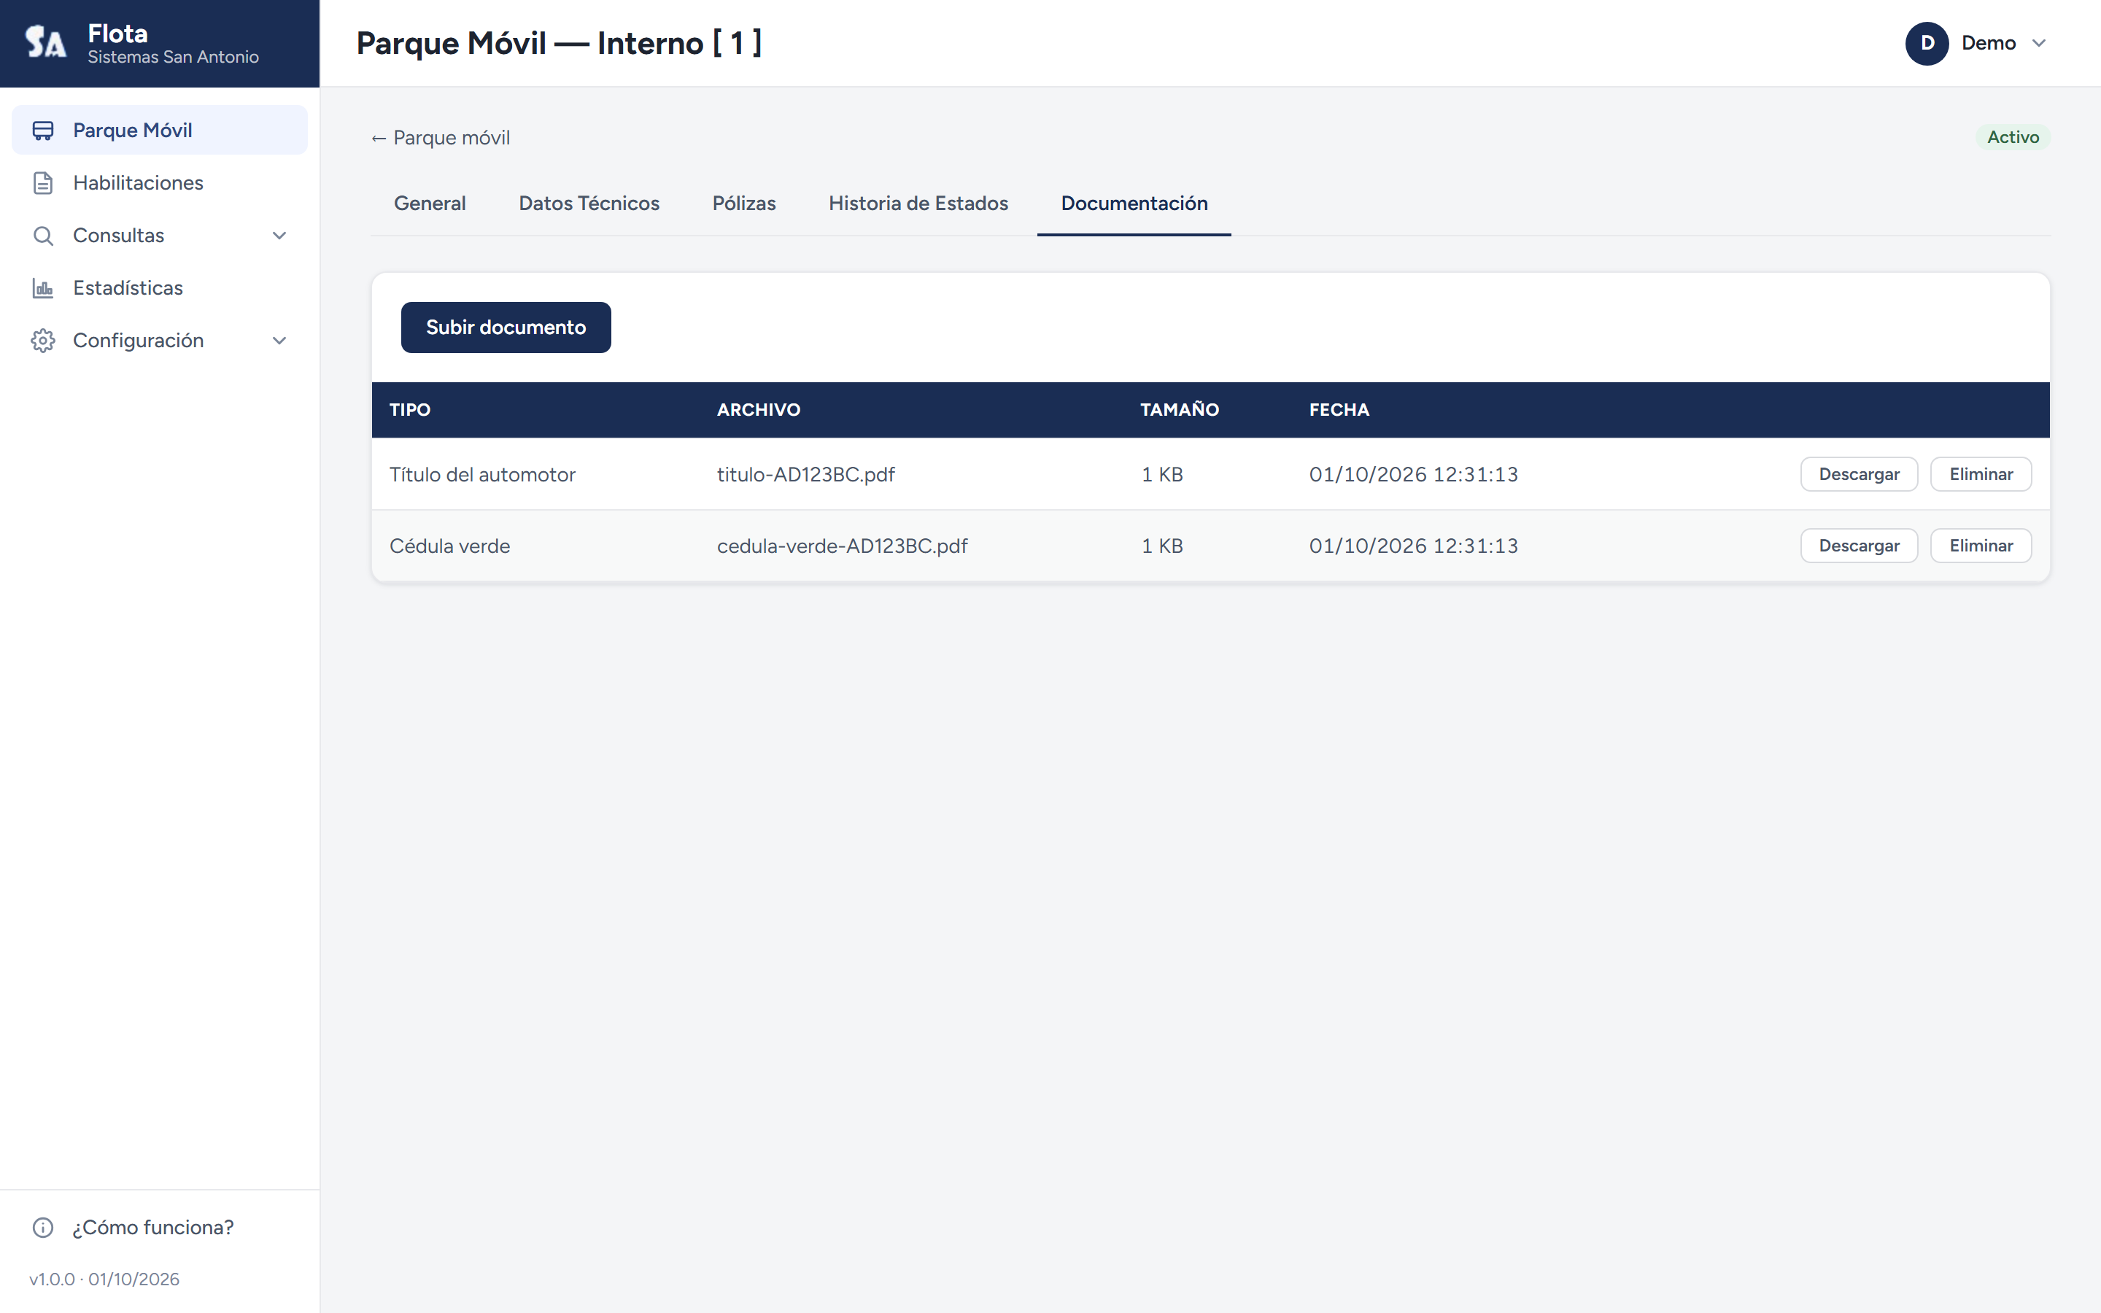The height and width of the screenshot is (1313, 2101).
Task: Click the gear icon beside Configuración
Action: (x=42, y=341)
